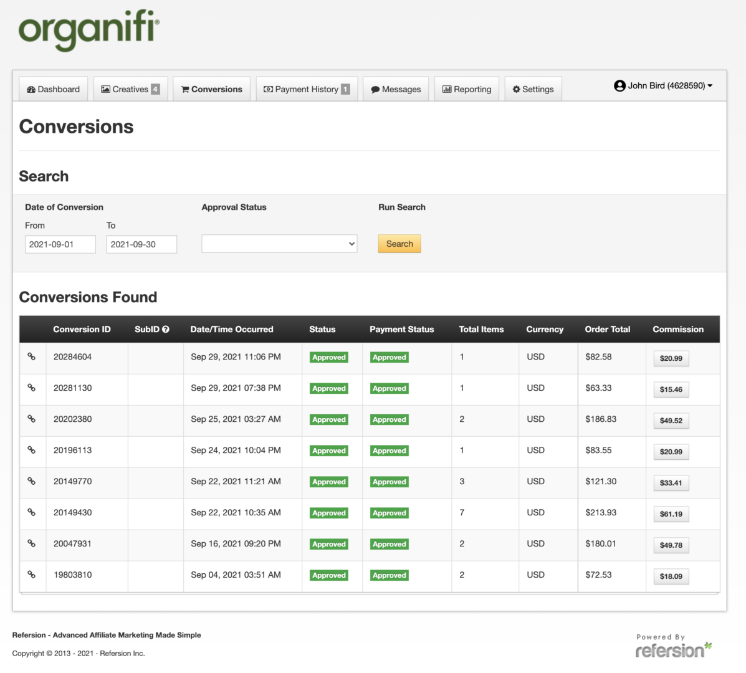The height and width of the screenshot is (673, 746).
Task: Click the organifi logo
Action: (x=89, y=31)
